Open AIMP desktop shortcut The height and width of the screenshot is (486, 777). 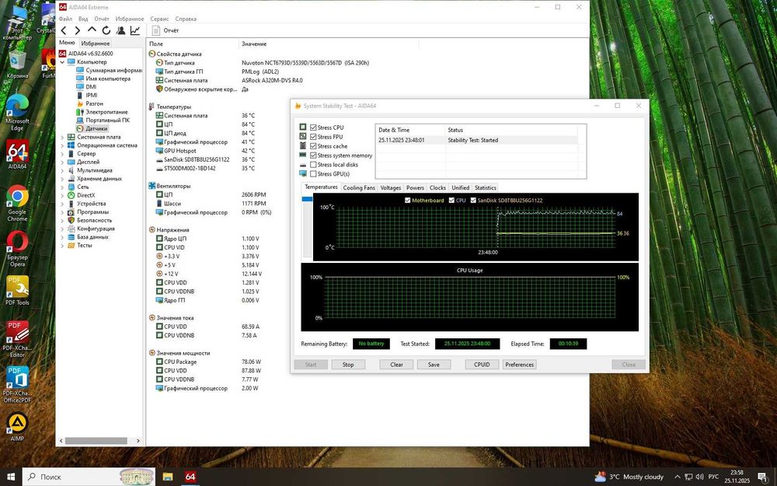pos(17,426)
